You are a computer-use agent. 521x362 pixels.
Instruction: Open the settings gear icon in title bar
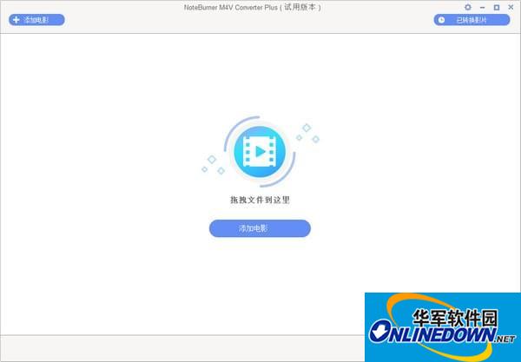tap(467, 7)
